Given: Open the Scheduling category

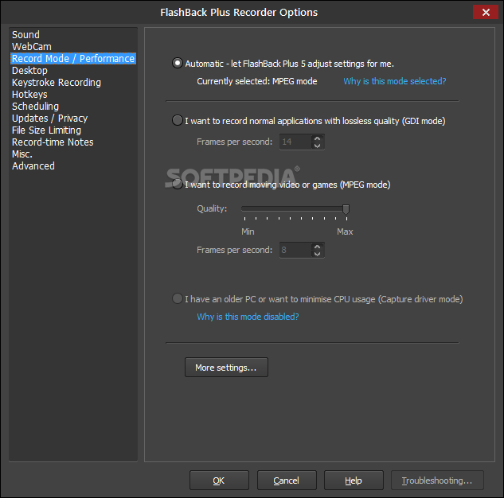Looking at the screenshot, I should tap(35, 107).
